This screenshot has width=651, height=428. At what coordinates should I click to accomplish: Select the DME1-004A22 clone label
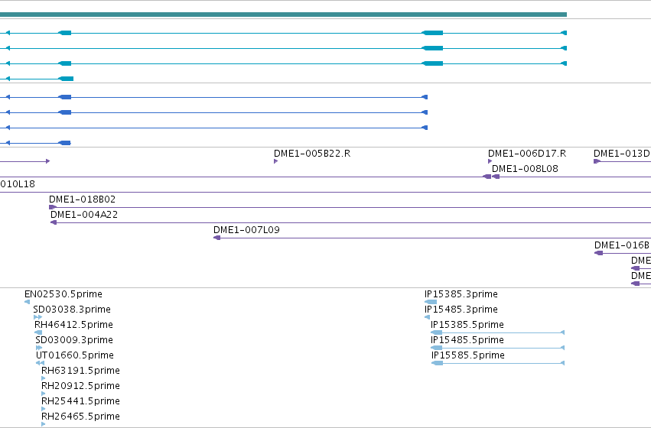[x=84, y=215]
